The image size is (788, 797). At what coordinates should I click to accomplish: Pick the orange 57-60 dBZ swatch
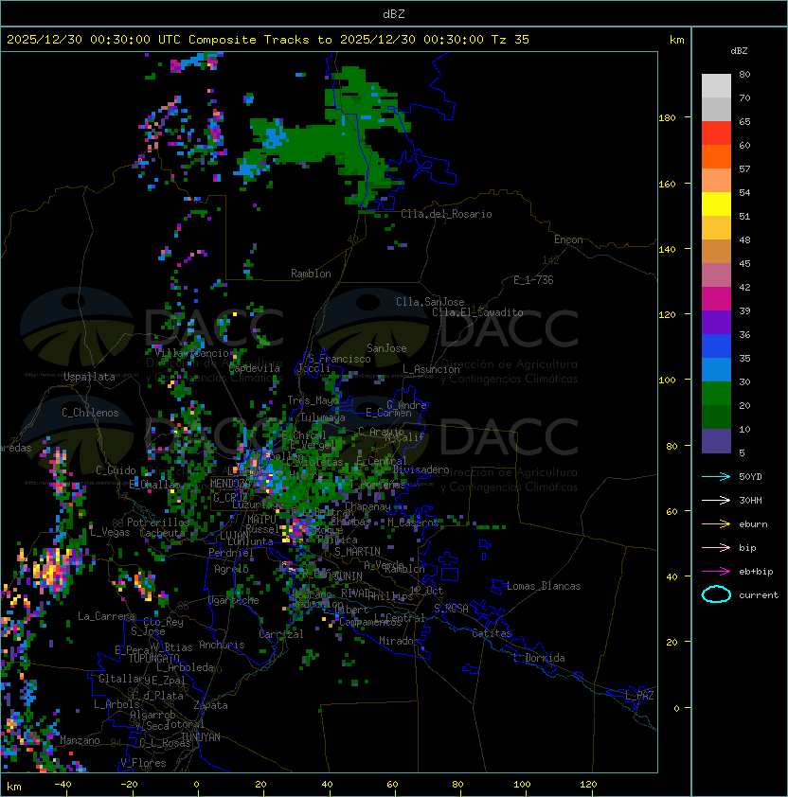716,156
